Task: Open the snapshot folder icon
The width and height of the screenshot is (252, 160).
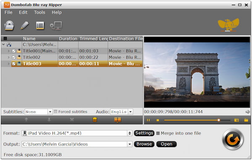Action: coord(246,120)
